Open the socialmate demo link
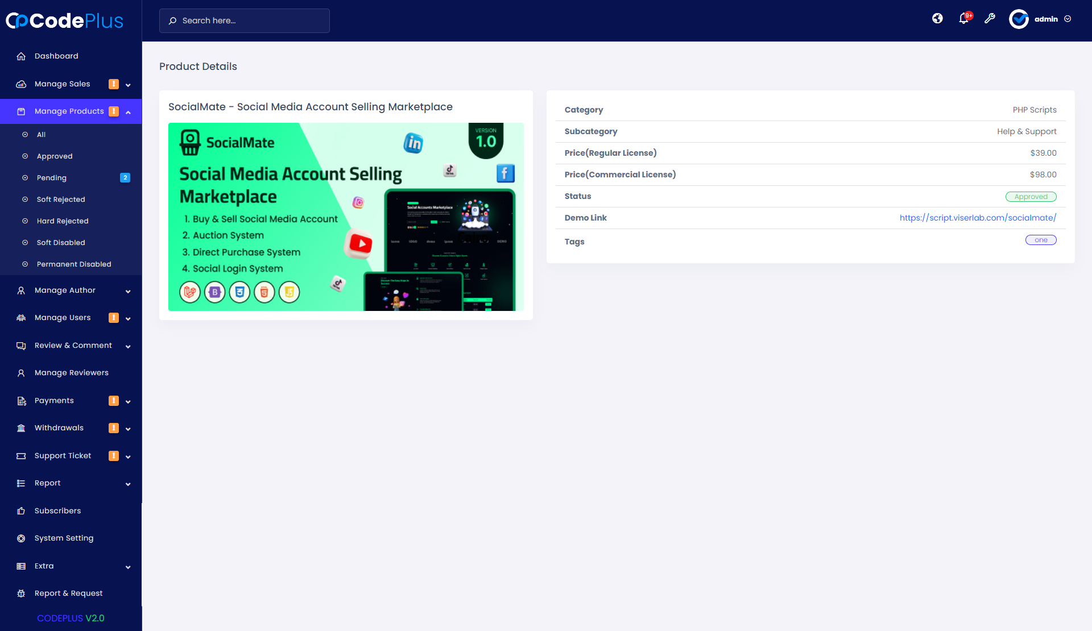The image size is (1092, 631). 978,218
